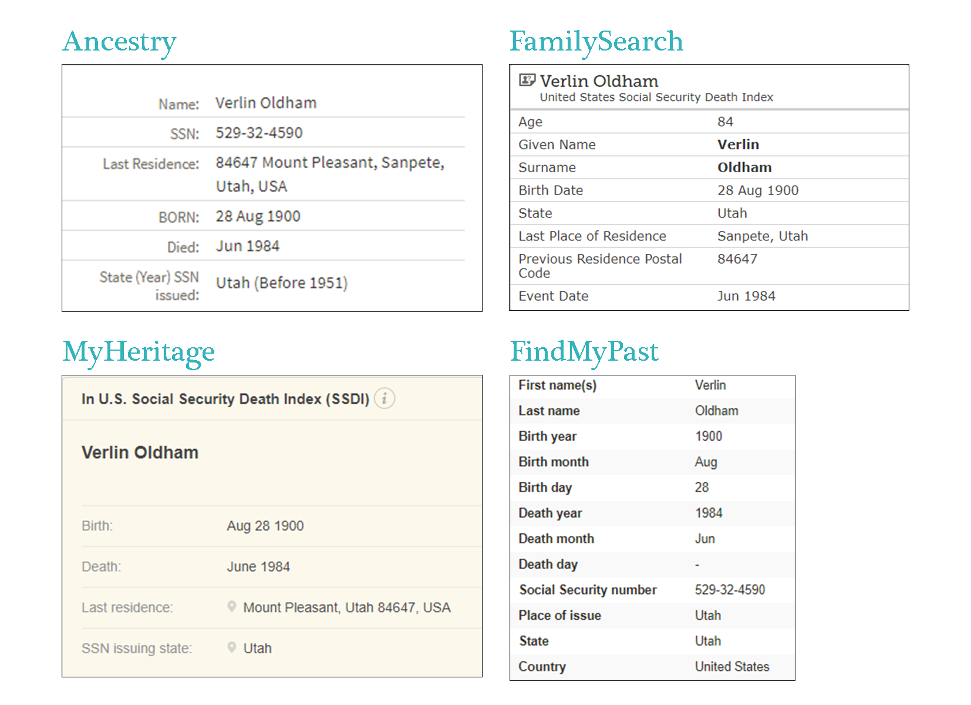Screen dimensions: 971x705
Task: Click Birth month value Aug in FindMyPast
Action: (x=706, y=462)
